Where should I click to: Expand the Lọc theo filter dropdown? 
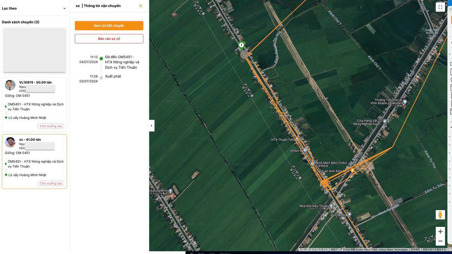point(64,8)
